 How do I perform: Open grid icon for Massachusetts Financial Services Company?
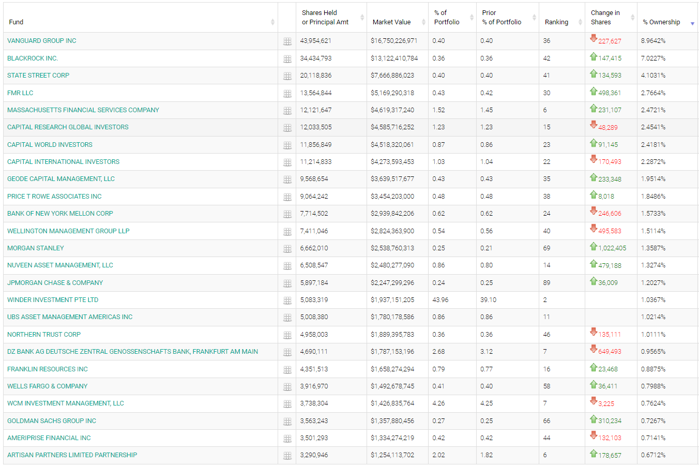coord(287,111)
